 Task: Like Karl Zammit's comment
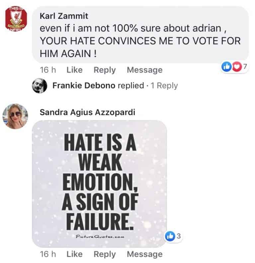click(x=74, y=70)
